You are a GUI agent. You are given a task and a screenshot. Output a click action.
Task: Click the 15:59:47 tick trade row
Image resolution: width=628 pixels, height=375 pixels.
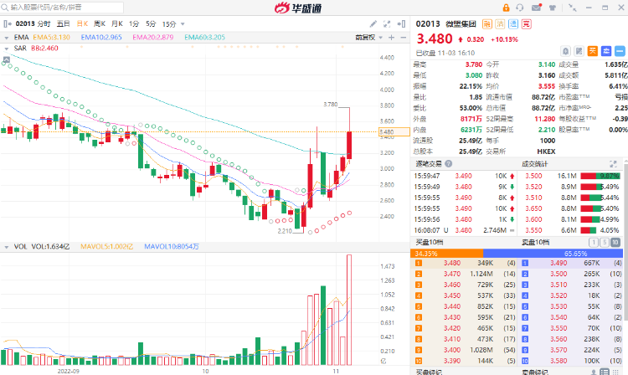(464, 176)
